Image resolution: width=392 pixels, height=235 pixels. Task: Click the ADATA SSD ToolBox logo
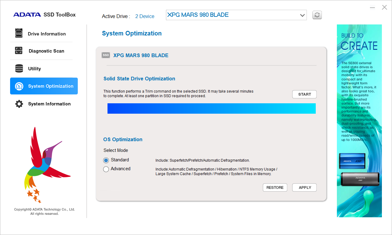click(x=44, y=15)
